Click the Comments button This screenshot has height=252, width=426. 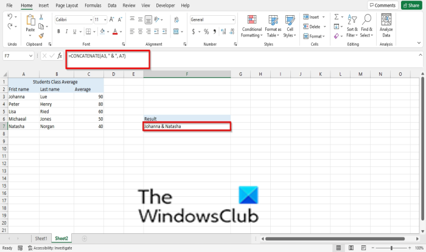pos(383,5)
